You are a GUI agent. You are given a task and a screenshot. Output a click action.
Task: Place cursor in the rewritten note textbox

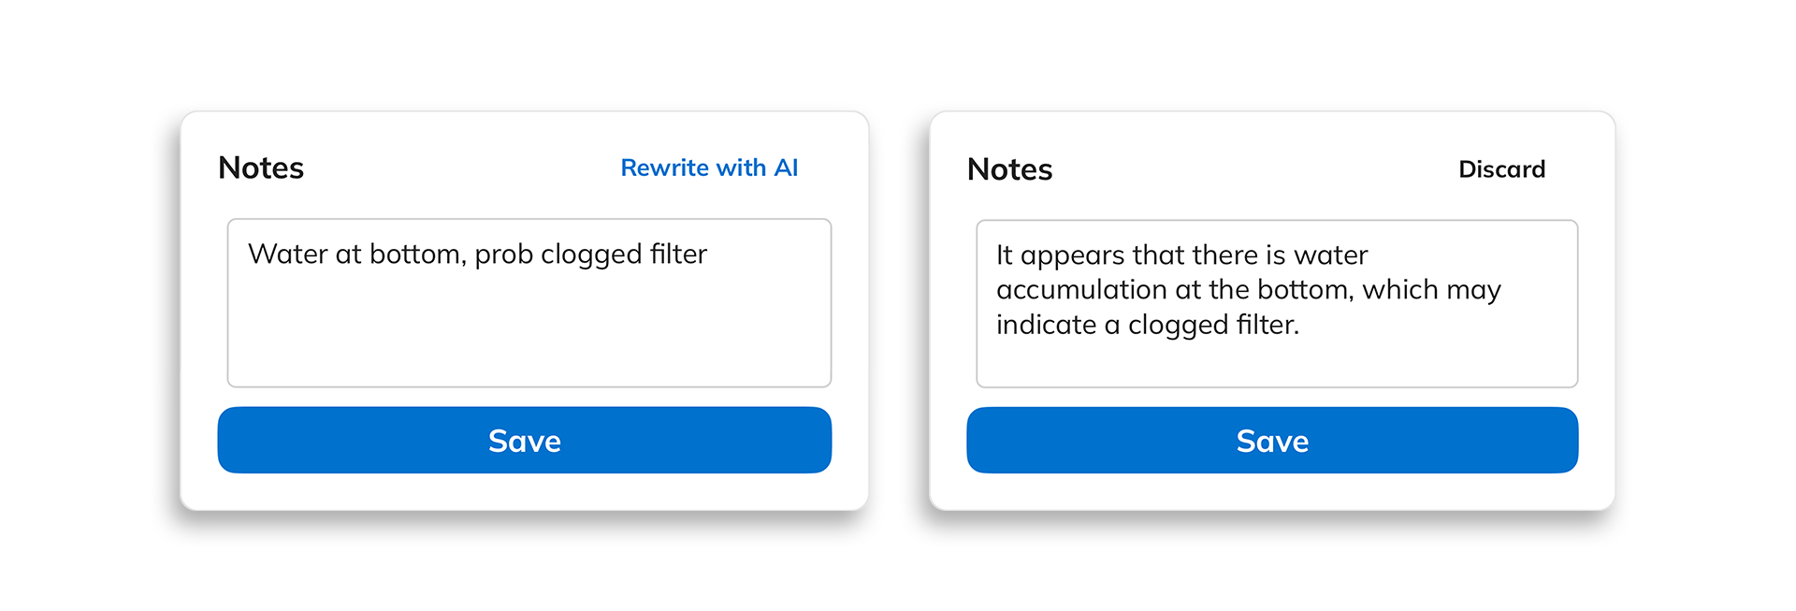(x=1277, y=303)
